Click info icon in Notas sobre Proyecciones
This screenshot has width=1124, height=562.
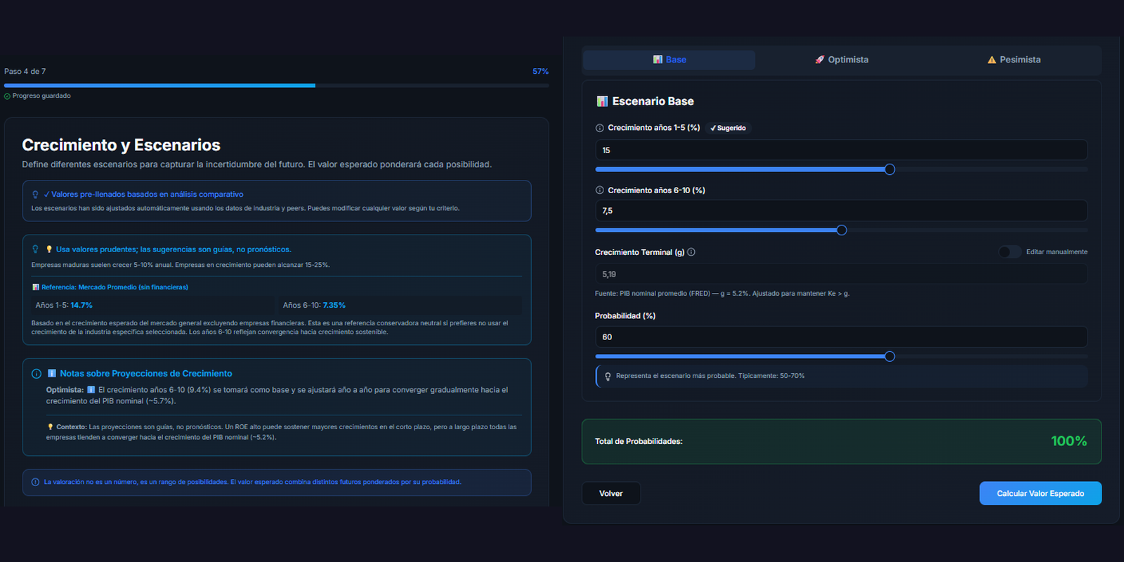tap(37, 374)
